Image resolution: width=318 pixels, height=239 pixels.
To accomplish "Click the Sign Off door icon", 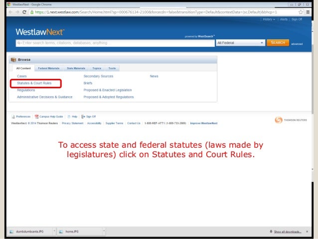I will coord(83,117).
